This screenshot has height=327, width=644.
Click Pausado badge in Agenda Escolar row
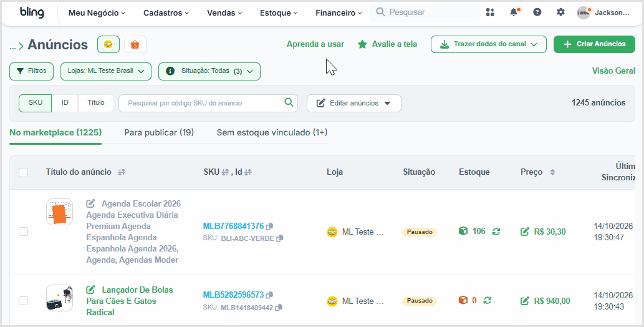click(x=420, y=232)
